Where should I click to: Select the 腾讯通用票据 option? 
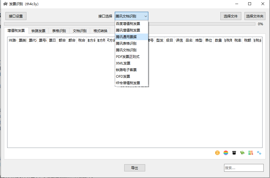tap(131, 37)
